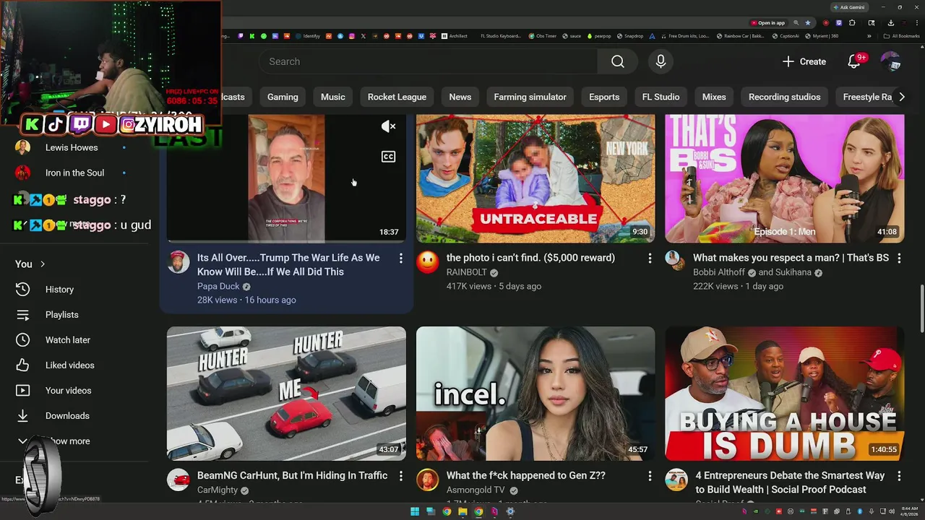Select the Rocket League chip
Screen dimensions: 925x520
pos(397,97)
